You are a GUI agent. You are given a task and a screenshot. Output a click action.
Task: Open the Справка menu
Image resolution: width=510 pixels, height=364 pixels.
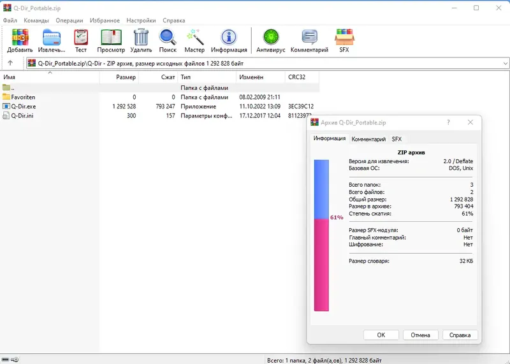pos(174,20)
